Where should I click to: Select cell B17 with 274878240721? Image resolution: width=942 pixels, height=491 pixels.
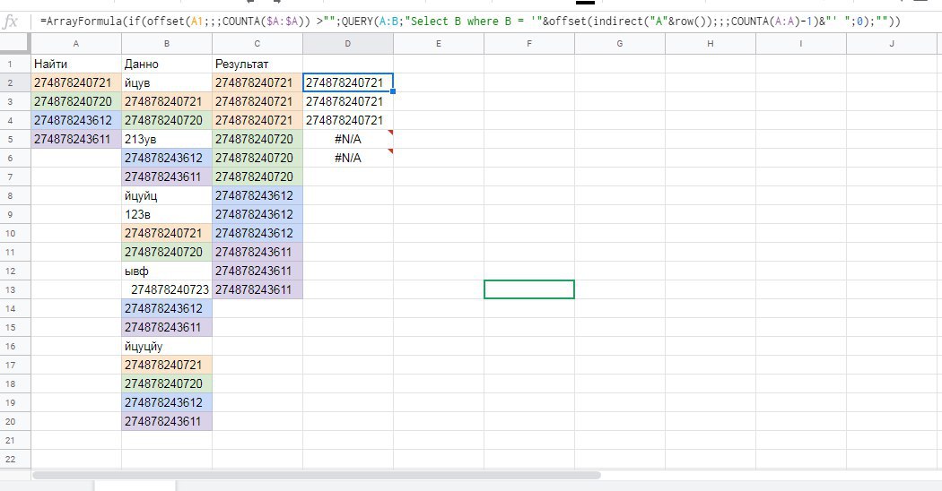[x=166, y=365]
